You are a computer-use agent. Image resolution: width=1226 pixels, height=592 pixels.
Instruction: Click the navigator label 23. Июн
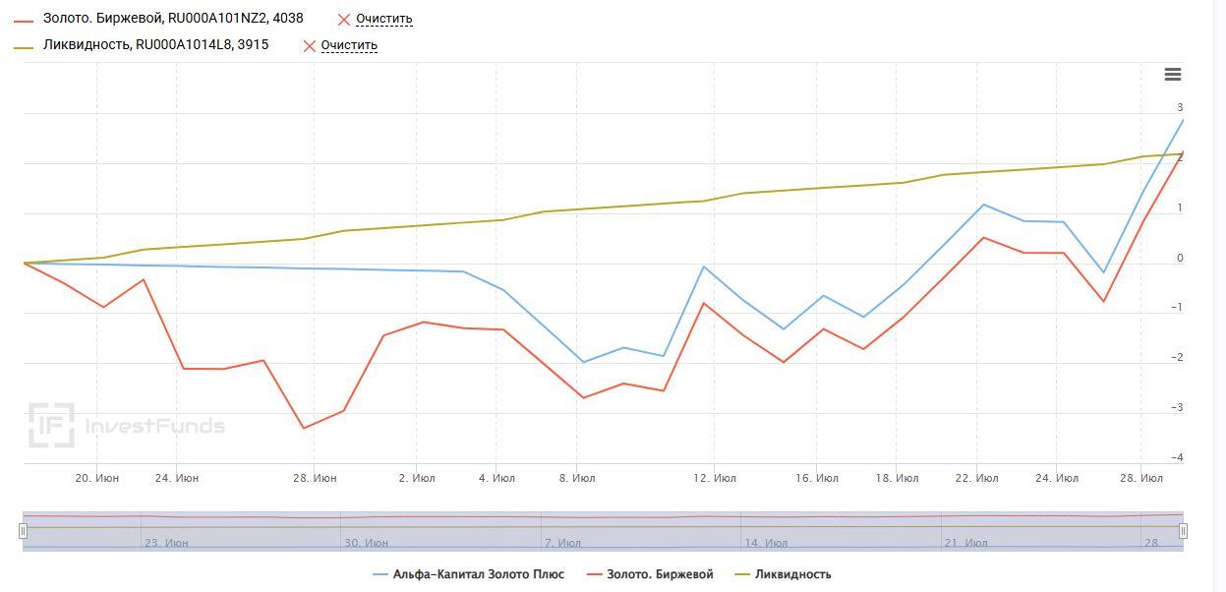point(166,542)
